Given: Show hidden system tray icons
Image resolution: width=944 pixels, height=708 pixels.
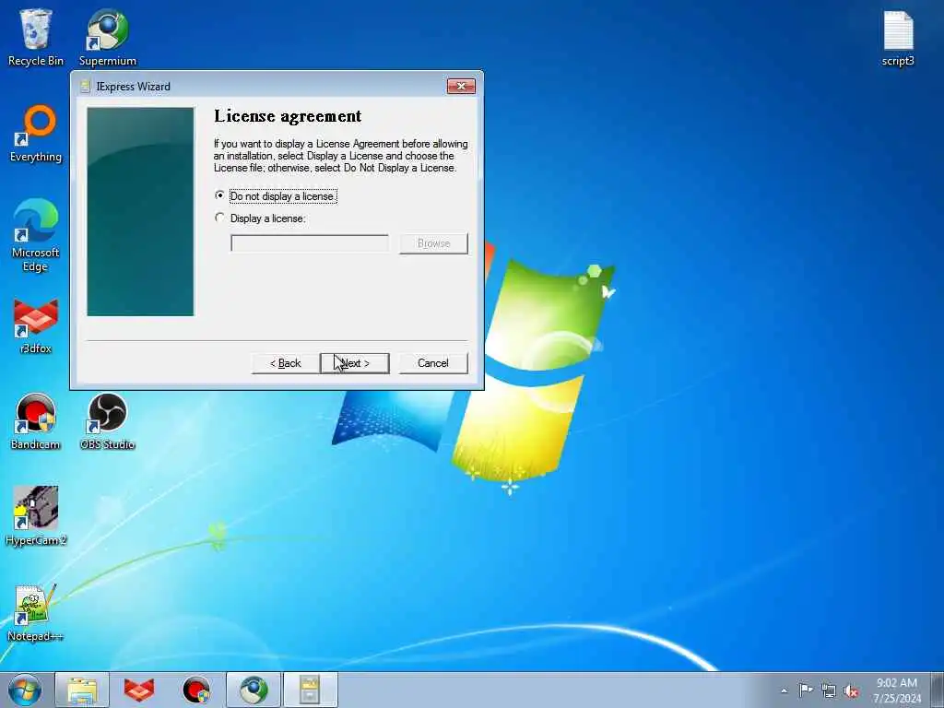Looking at the screenshot, I should click(784, 690).
